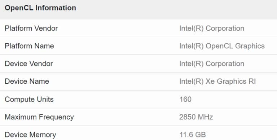Select the Device Name label
This screenshot has height=140, width=277.
pos(27,81)
